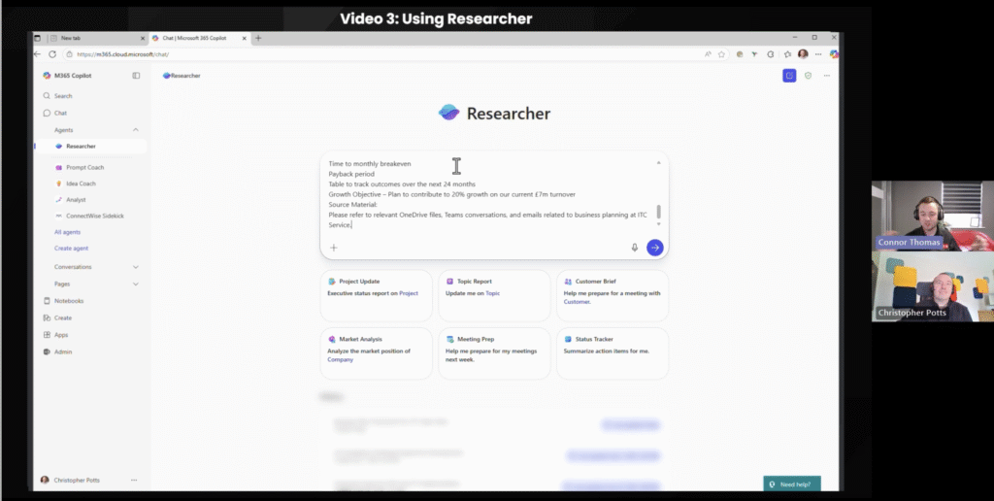Click the tab actions icon left of tabs

38,38
